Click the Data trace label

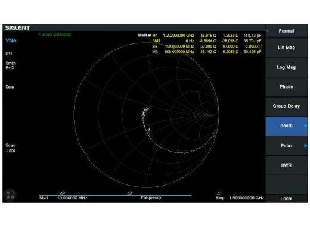click(x=10, y=87)
